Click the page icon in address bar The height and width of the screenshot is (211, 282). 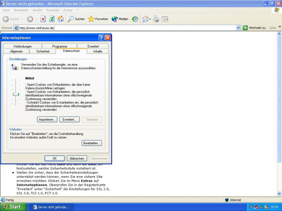pos(16,28)
